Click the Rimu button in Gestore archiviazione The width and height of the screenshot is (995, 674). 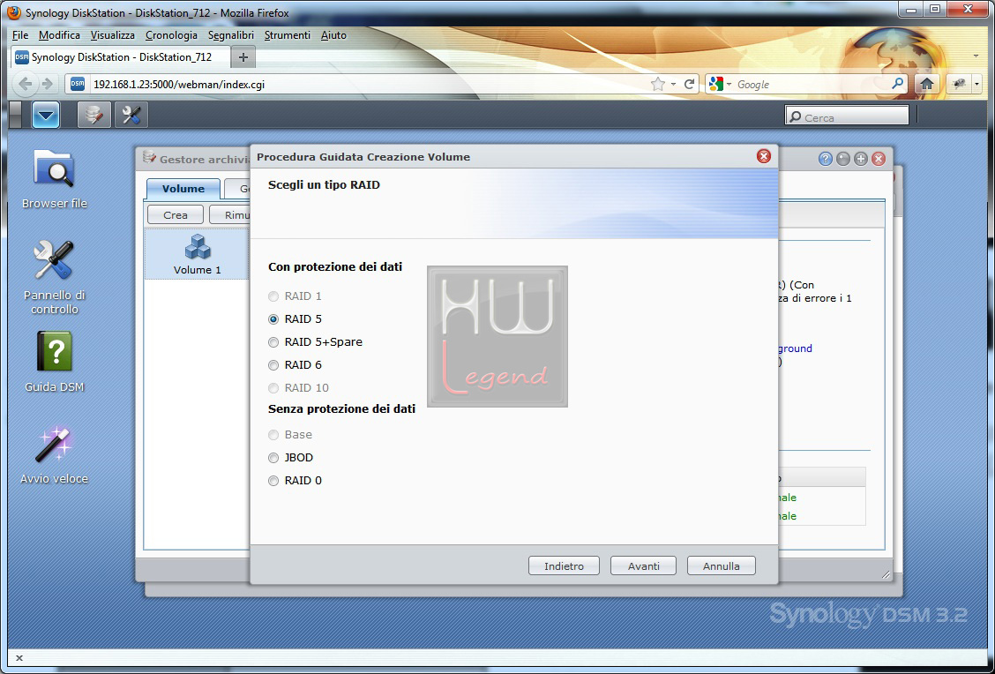click(x=230, y=215)
